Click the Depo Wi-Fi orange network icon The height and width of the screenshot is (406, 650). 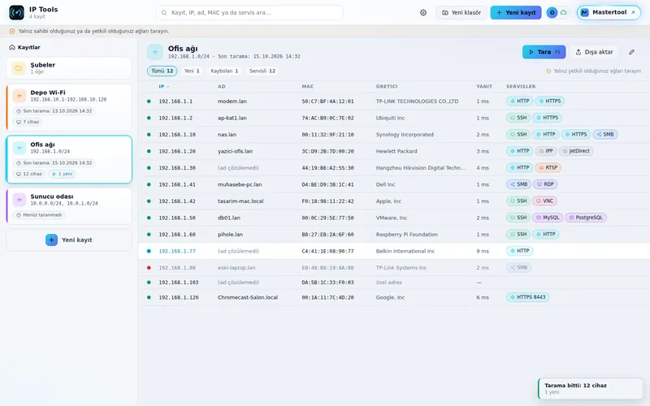click(x=19, y=96)
